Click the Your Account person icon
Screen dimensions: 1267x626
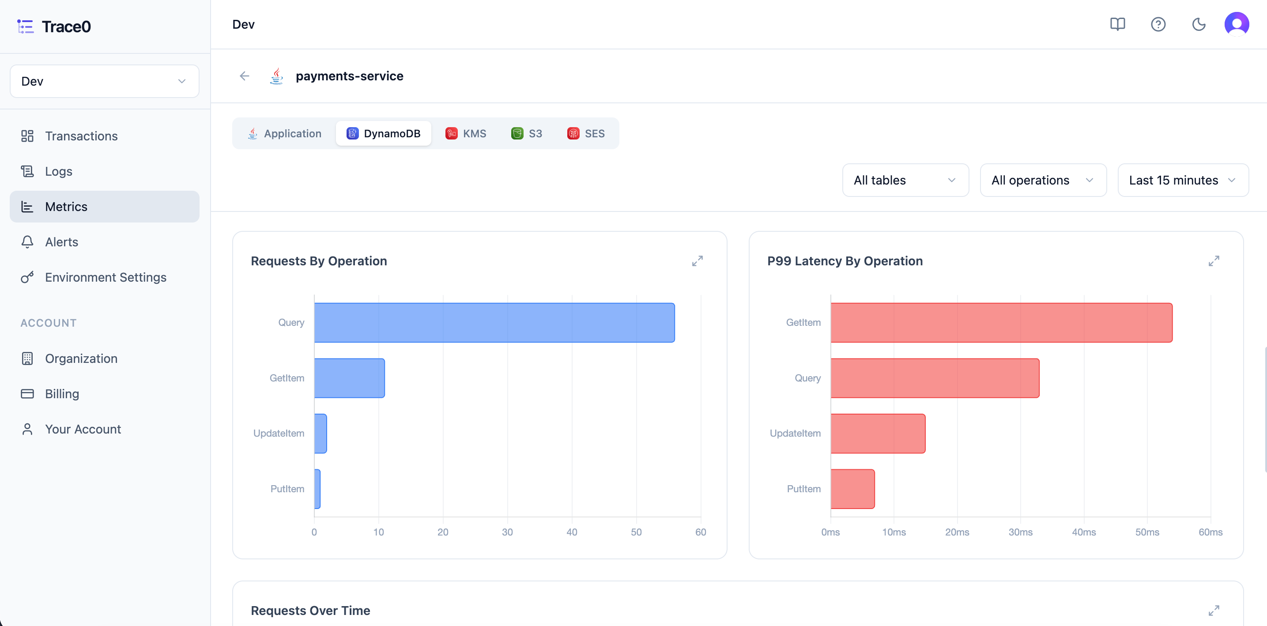pos(27,429)
